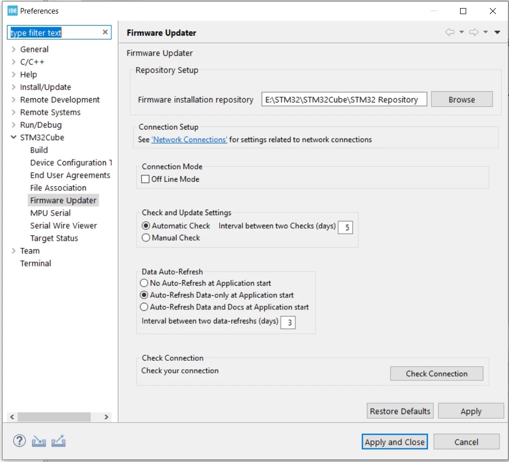Viewport: 509px width, 462px height.
Task: Expand the C/C++ tree node
Action: pos(13,61)
